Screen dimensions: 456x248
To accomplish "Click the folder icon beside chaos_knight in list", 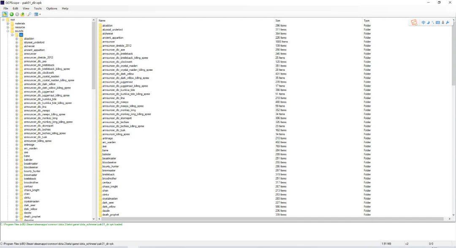I will pos(100,187).
